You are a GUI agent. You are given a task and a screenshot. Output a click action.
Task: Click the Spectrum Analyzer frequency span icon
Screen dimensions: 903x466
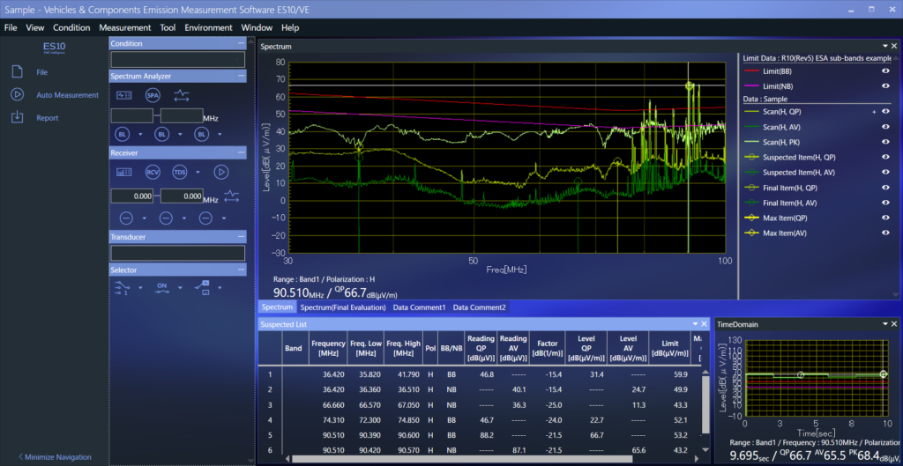182,95
